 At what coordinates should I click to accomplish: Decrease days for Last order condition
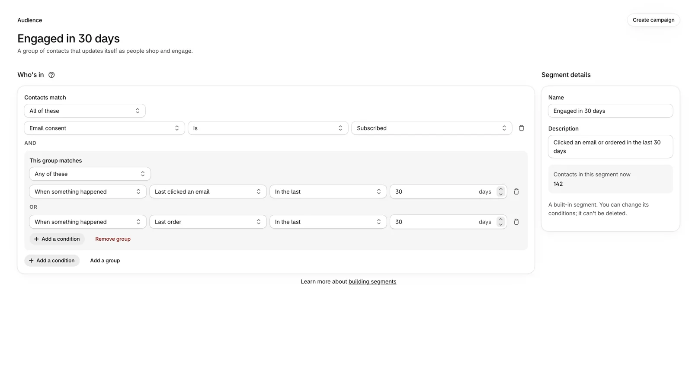tap(500, 224)
